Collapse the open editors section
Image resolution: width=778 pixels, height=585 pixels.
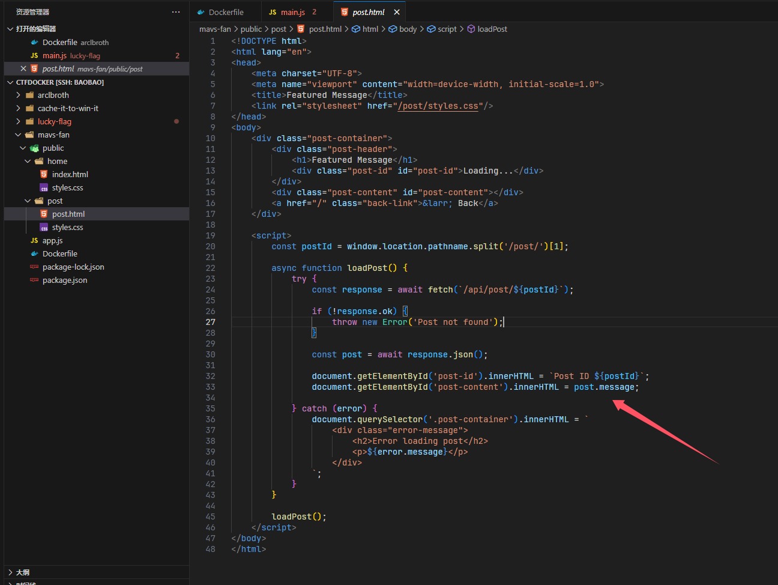(x=36, y=29)
